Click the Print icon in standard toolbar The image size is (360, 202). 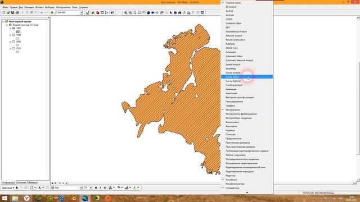click(x=17, y=12)
